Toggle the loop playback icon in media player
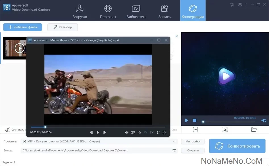 133,132
